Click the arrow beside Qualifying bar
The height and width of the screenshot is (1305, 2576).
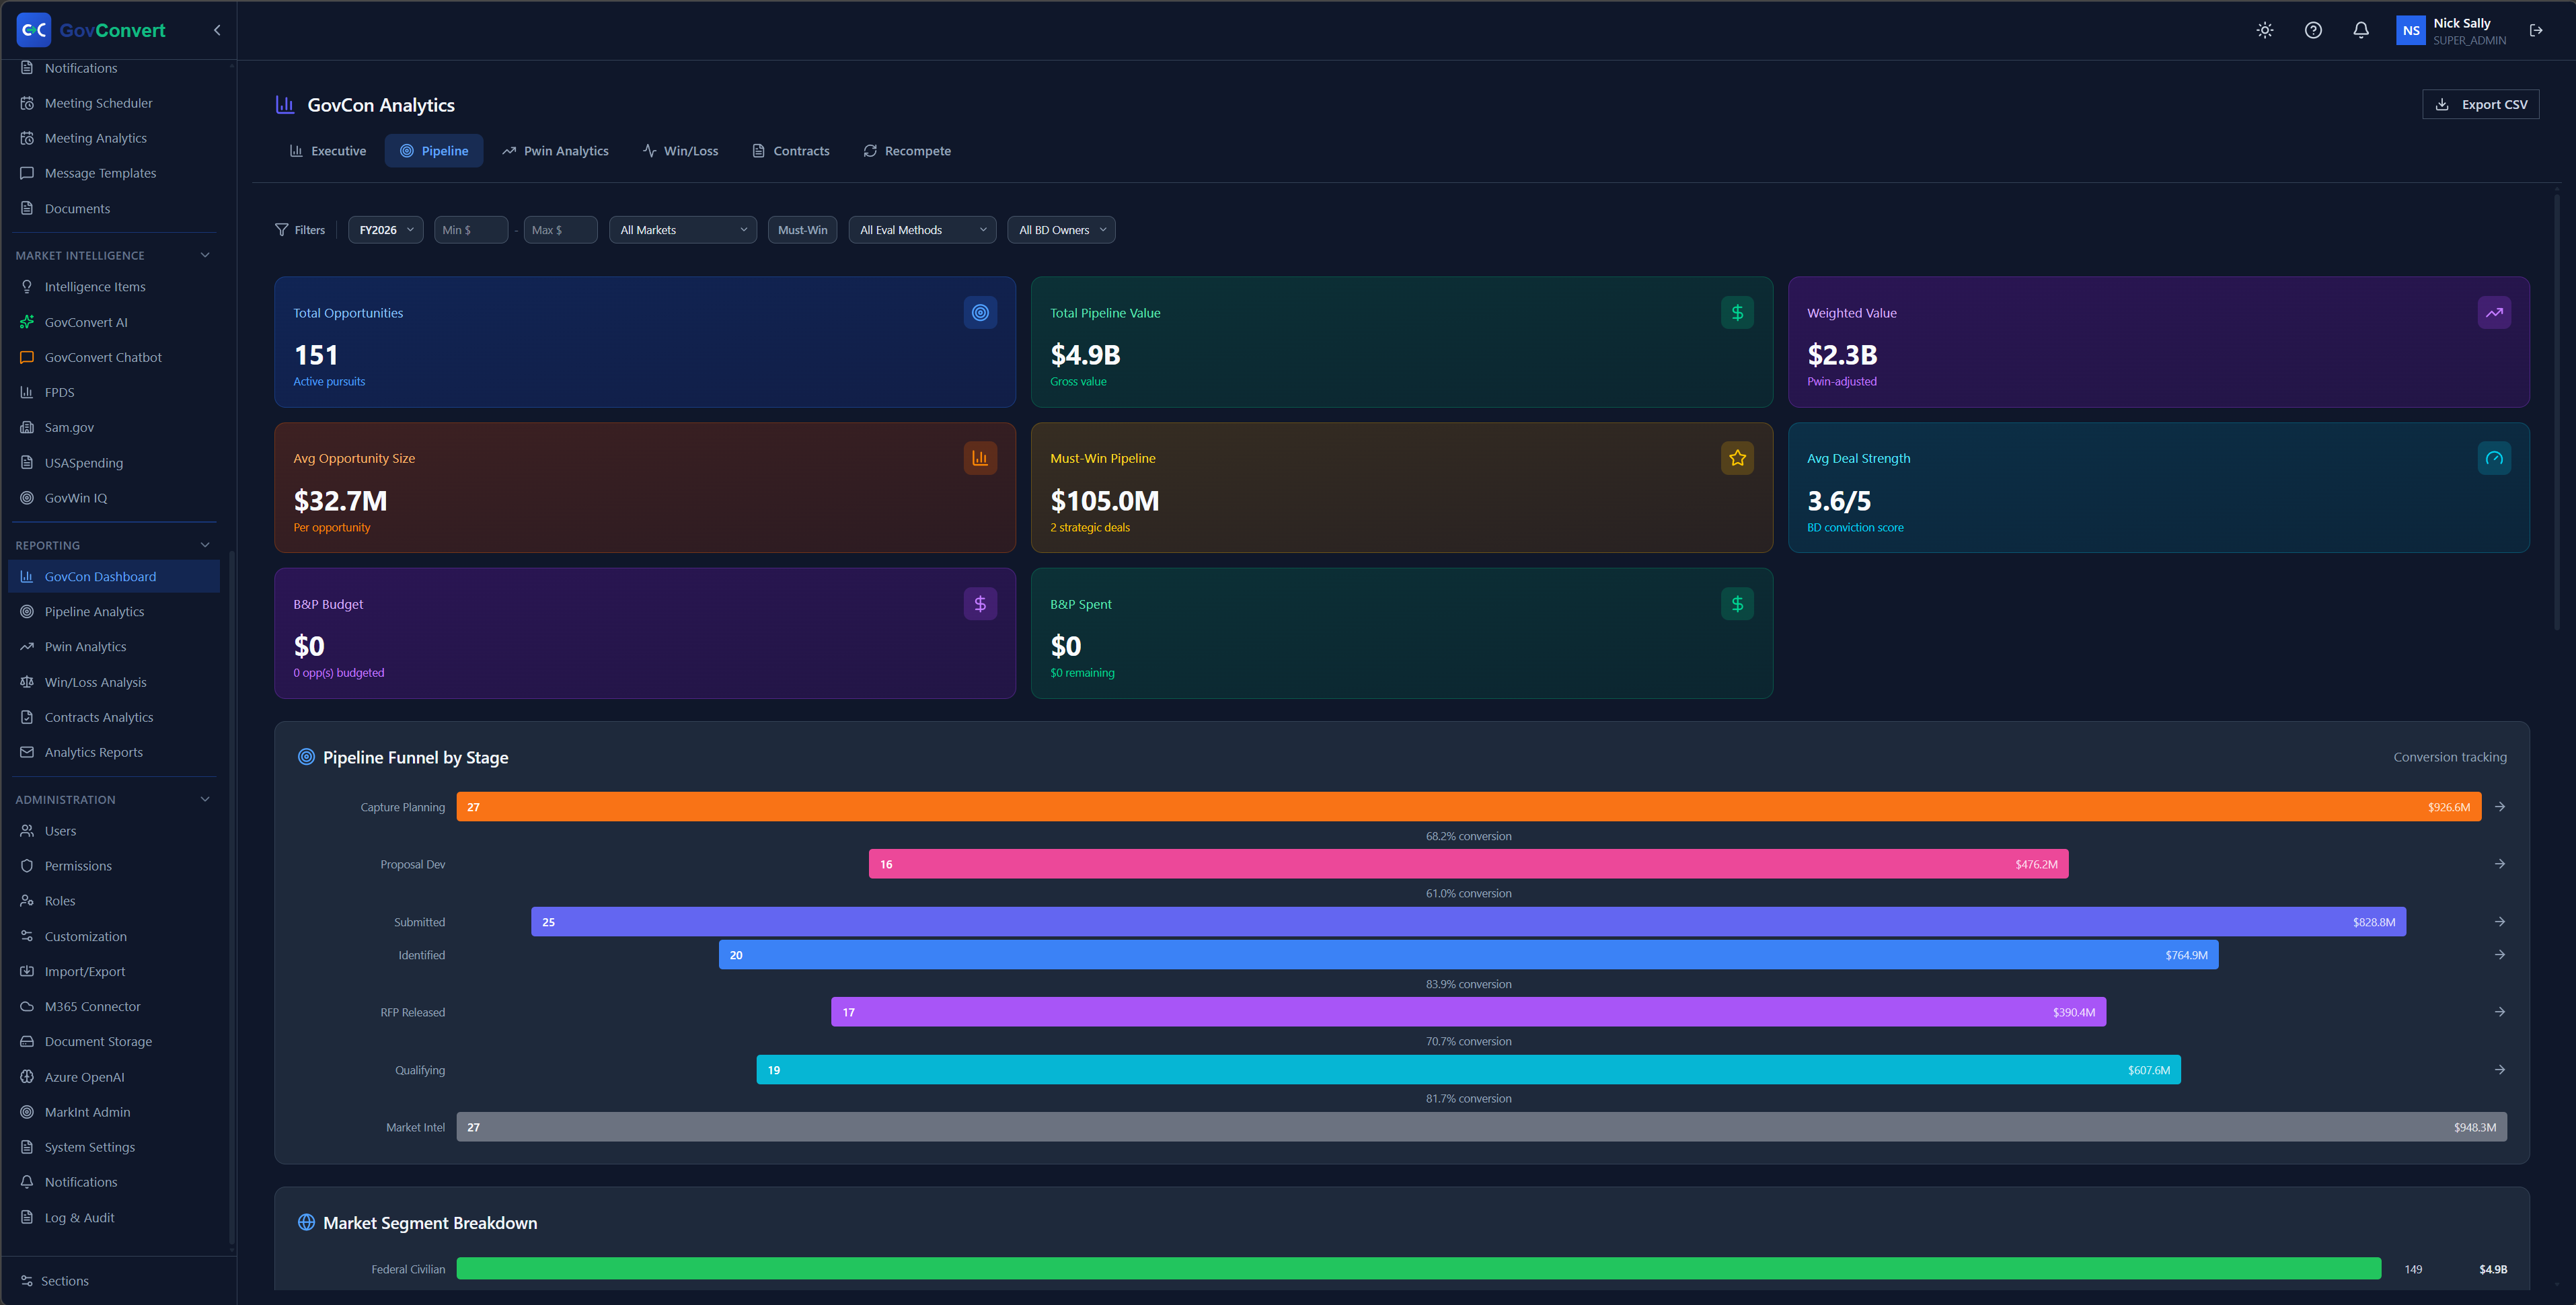pos(2500,1070)
